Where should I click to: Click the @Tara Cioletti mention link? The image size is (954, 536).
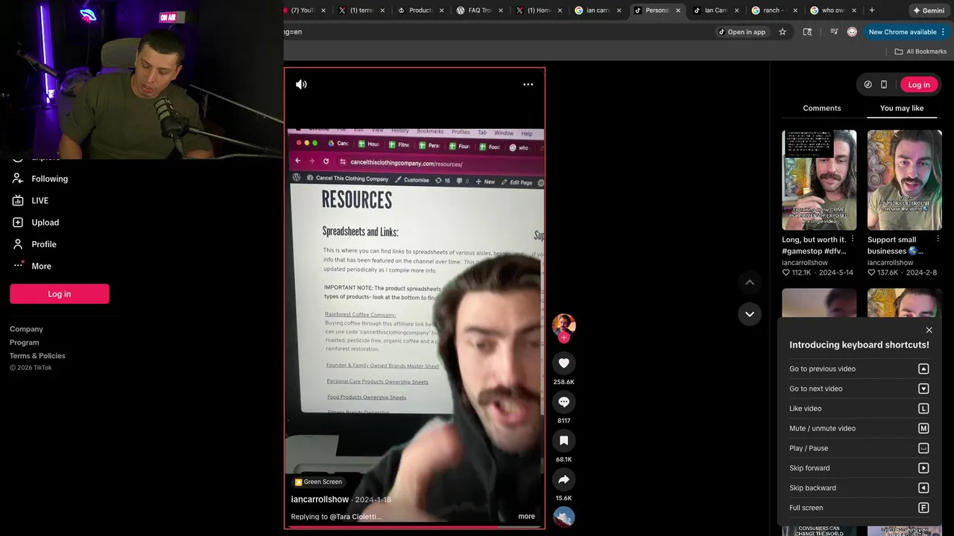coord(356,517)
